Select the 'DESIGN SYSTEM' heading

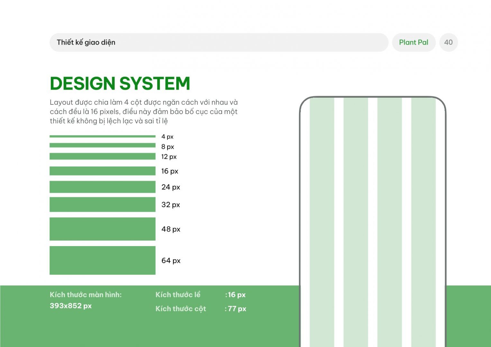pyautogui.click(x=120, y=84)
